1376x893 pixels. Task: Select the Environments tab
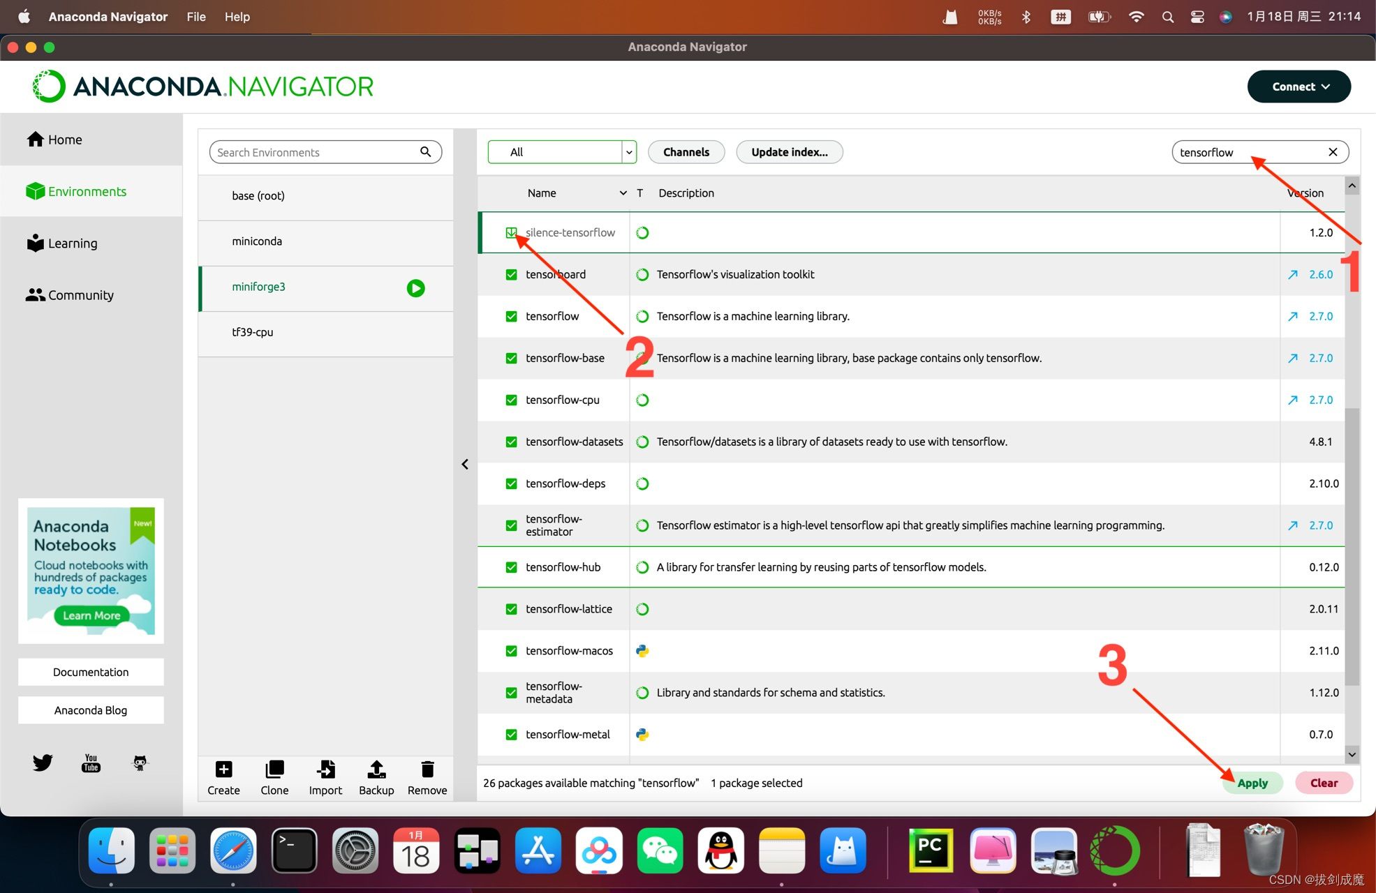coord(91,191)
